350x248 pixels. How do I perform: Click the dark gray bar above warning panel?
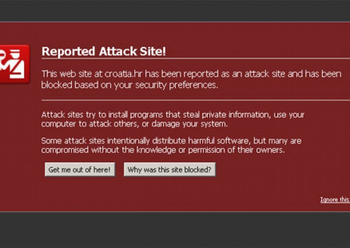175,10
